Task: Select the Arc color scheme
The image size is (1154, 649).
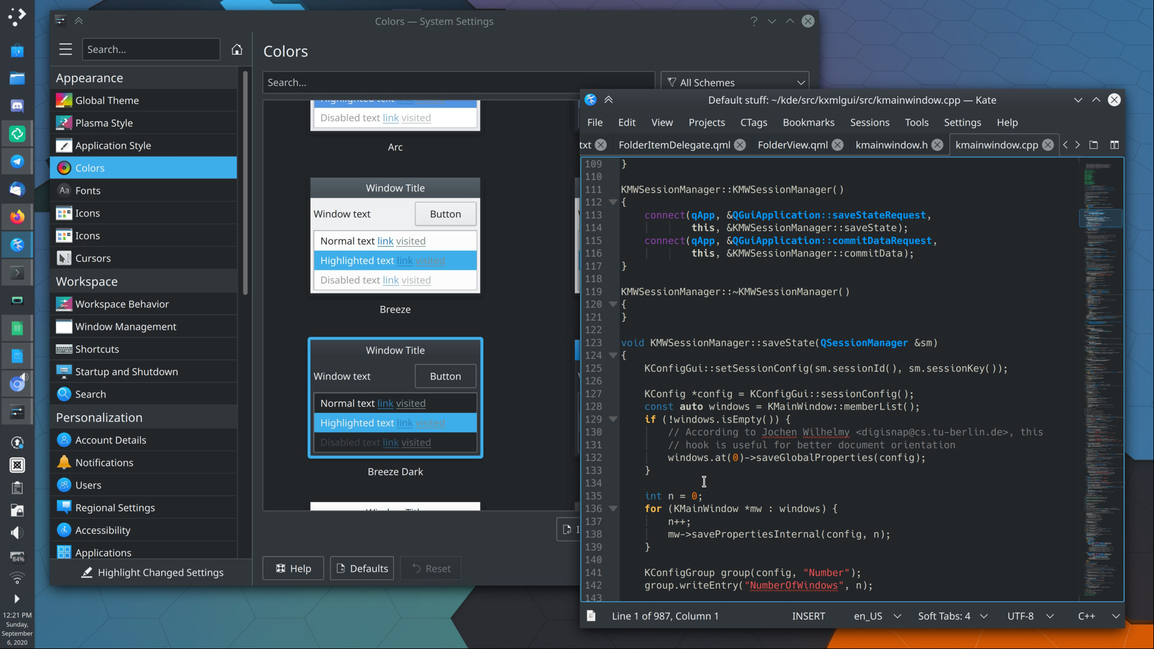Action: (394, 115)
